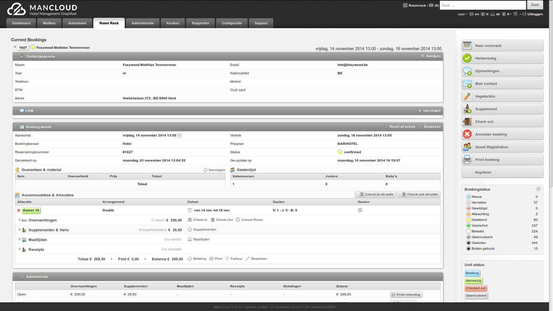Image resolution: width=553 pixels, height=311 pixels.
Task: Click Cancel Room link
Action: pos(249,220)
